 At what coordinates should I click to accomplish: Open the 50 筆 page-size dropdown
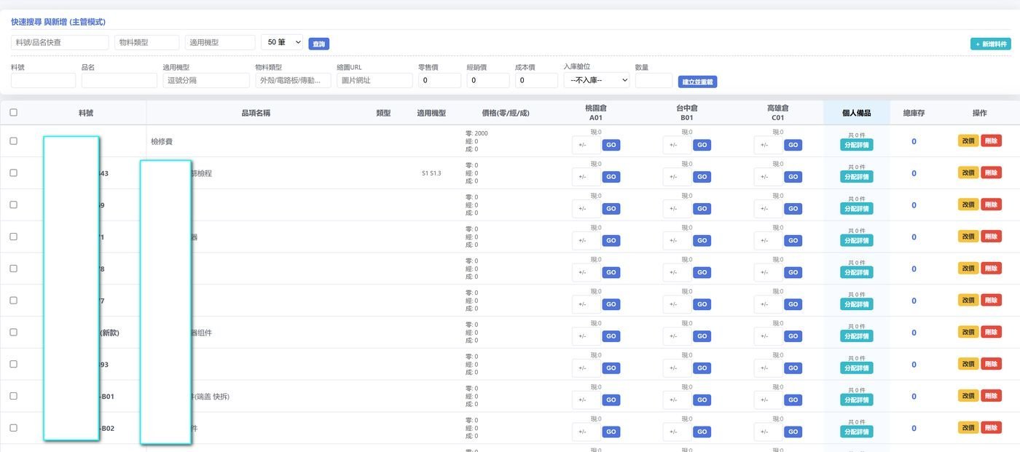pos(282,42)
